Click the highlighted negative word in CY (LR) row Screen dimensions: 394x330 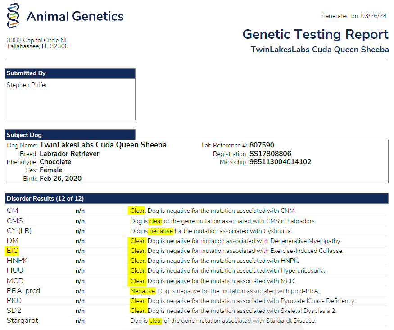click(x=161, y=231)
